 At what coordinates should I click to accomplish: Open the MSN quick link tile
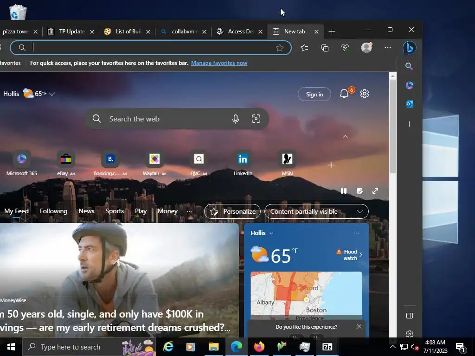tap(287, 163)
